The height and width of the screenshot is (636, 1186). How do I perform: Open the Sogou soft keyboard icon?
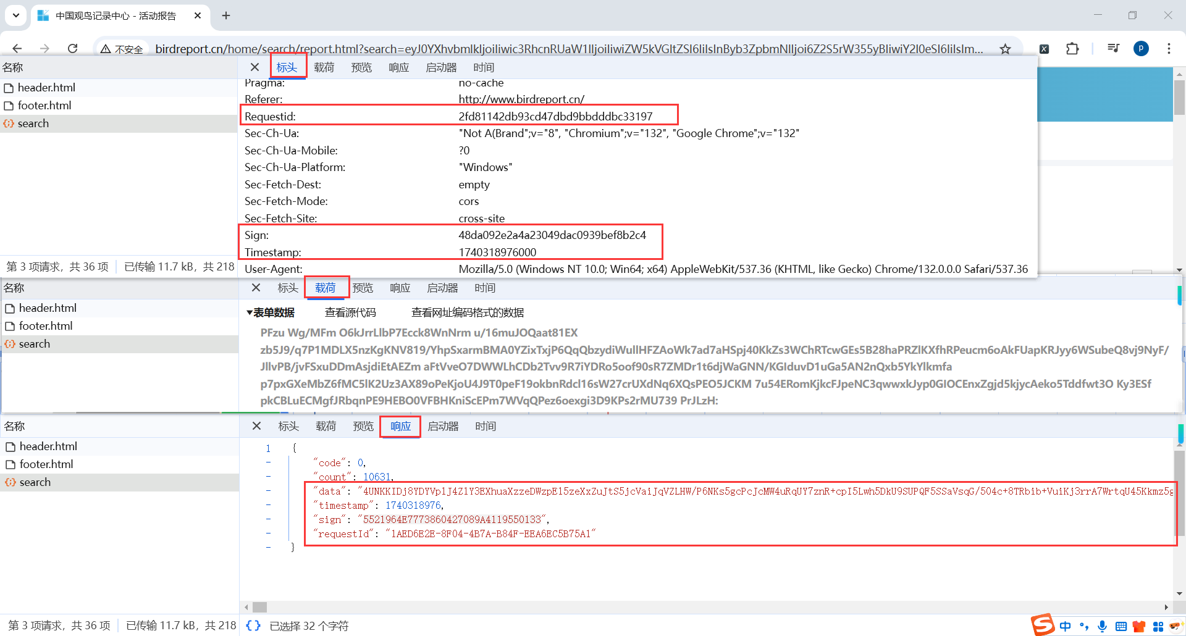point(1121,626)
